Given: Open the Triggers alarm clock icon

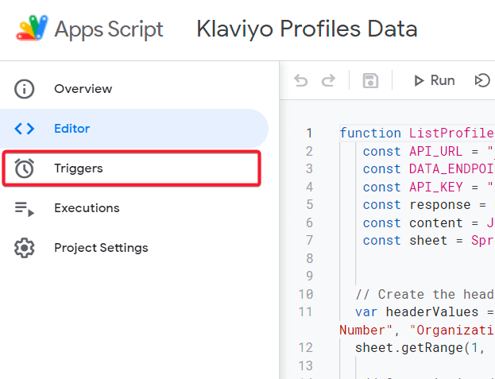Looking at the screenshot, I should click(x=25, y=168).
